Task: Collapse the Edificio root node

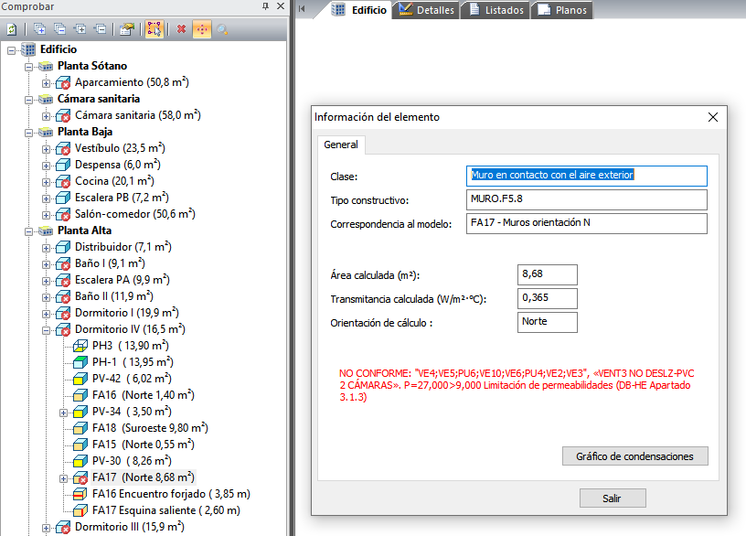Action: (11, 50)
